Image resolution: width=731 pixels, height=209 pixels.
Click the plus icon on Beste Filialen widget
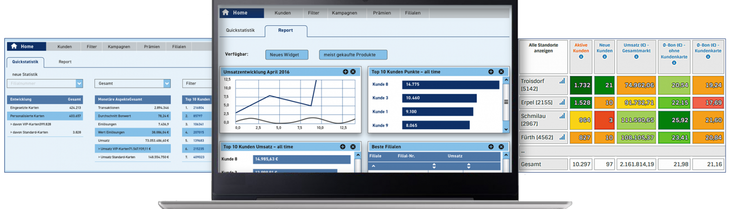coord(491,147)
